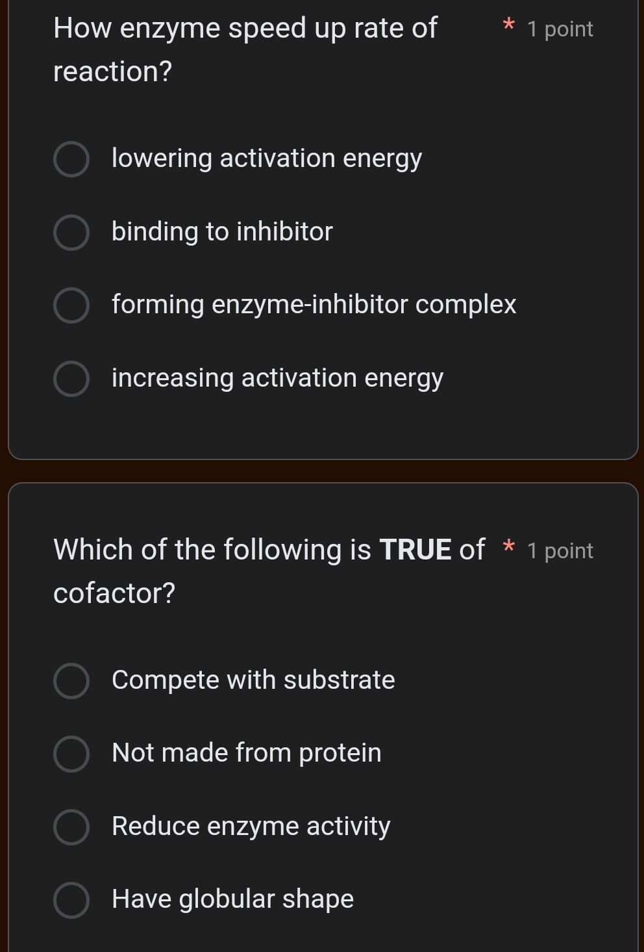Pick the "Have globular shape" option
The height and width of the screenshot is (952, 644).
click(x=232, y=899)
